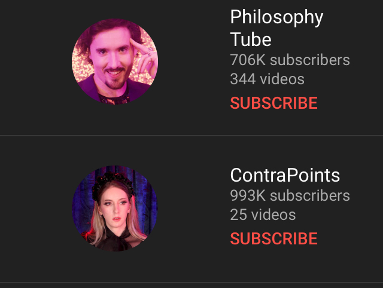
Task: Click the divider line below ContraPoints
Action: click(x=191, y=283)
